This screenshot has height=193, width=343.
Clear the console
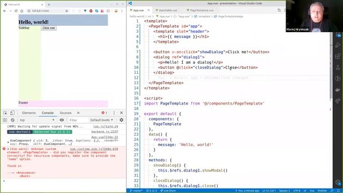12,120
